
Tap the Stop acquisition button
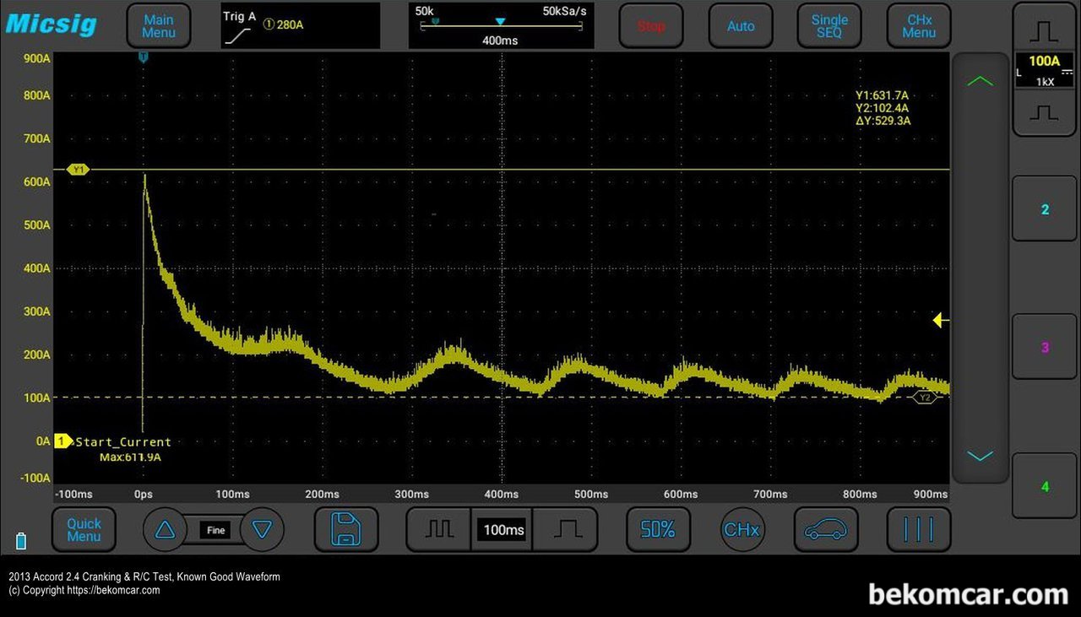point(651,25)
